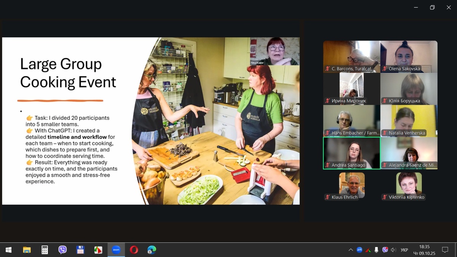The height and width of the screenshot is (257, 457).
Task: Click the microphone icon in the system tray
Action: coord(376,250)
